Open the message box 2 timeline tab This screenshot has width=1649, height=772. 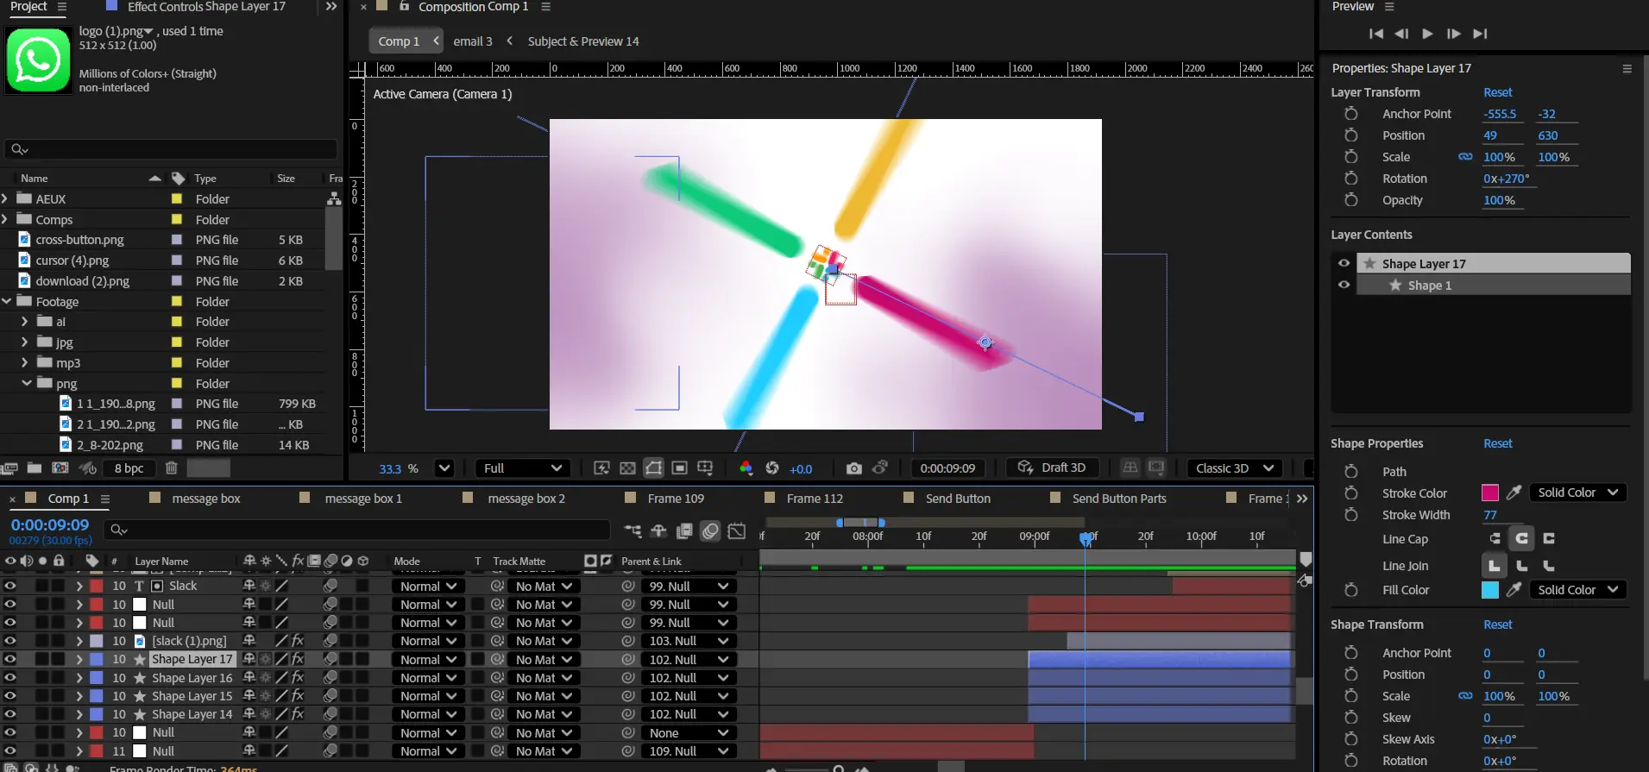pyautogui.click(x=526, y=499)
